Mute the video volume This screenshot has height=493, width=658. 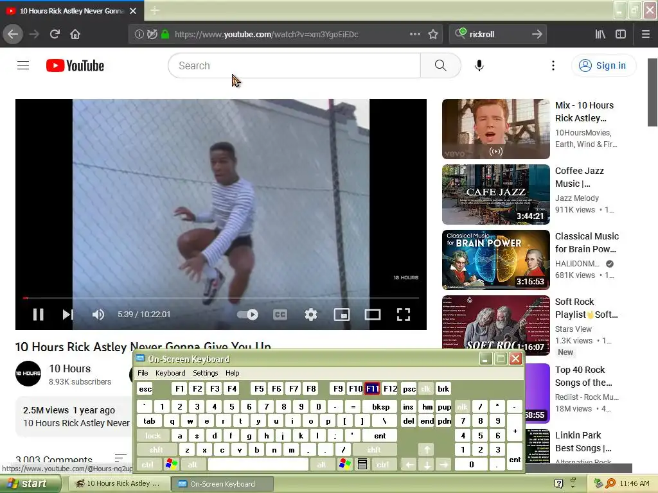pos(98,315)
